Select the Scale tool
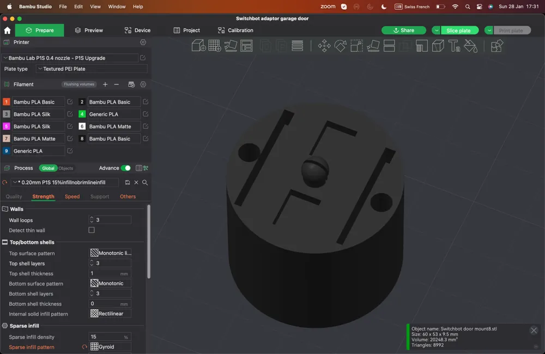The width and height of the screenshot is (545, 354). pyautogui.click(x=356, y=46)
